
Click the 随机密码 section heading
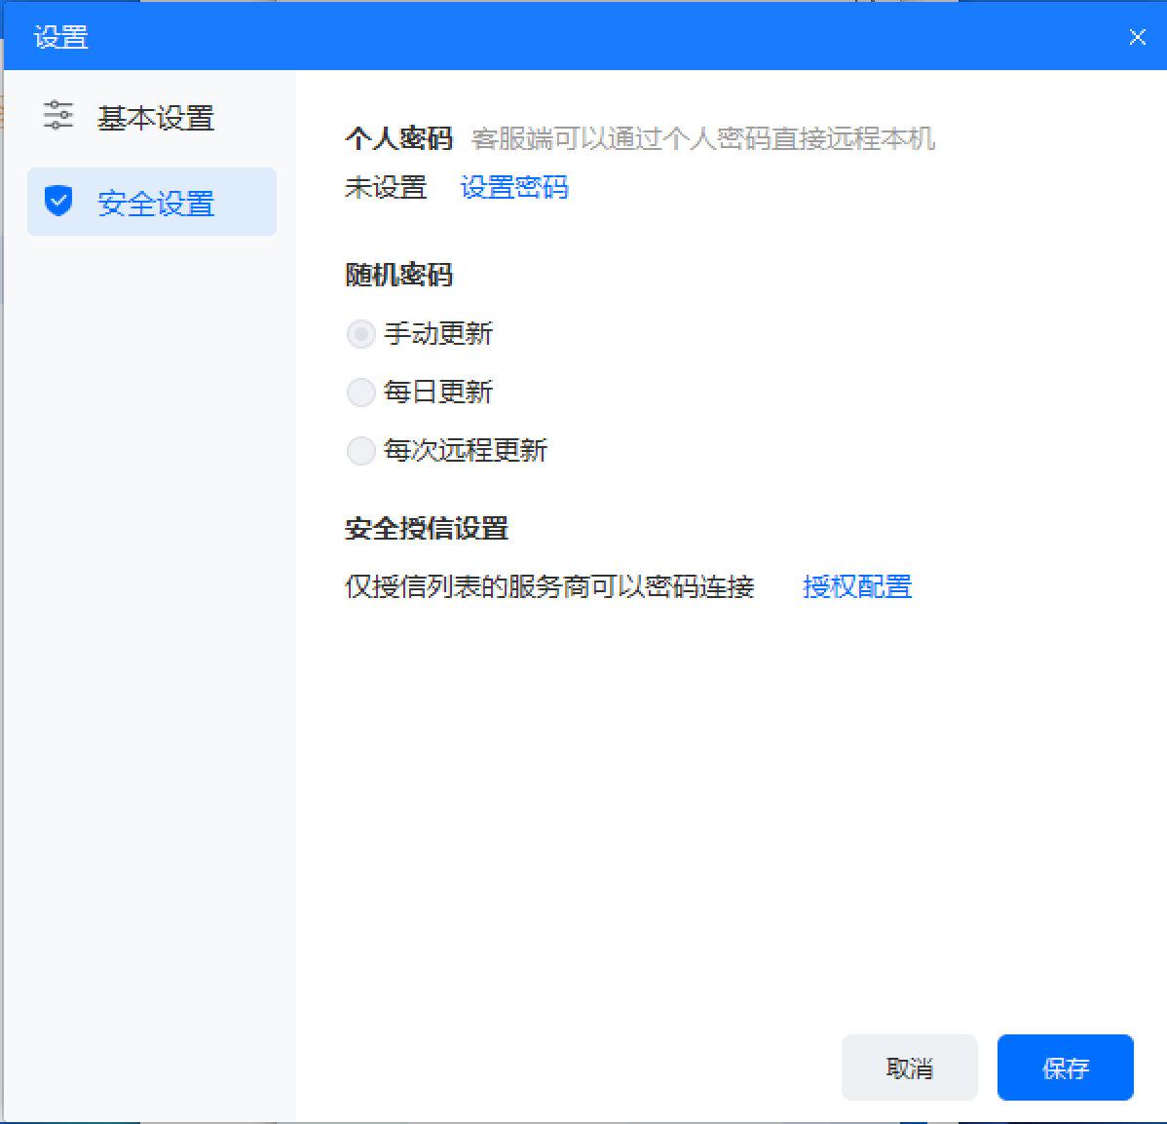pyautogui.click(x=398, y=275)
